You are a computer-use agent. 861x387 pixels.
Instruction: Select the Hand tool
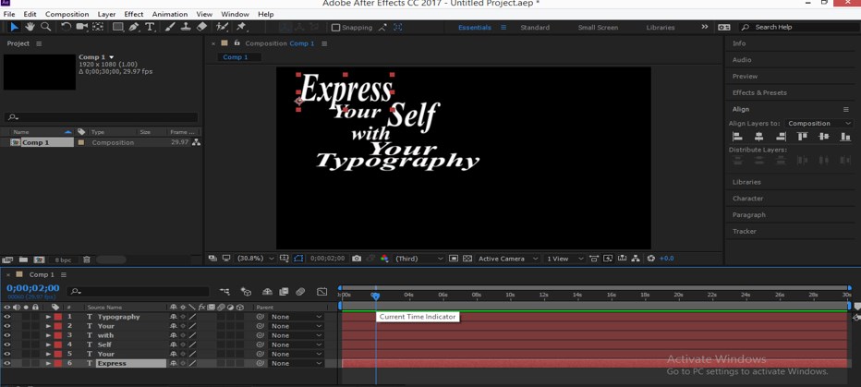(x=30, y=27)
